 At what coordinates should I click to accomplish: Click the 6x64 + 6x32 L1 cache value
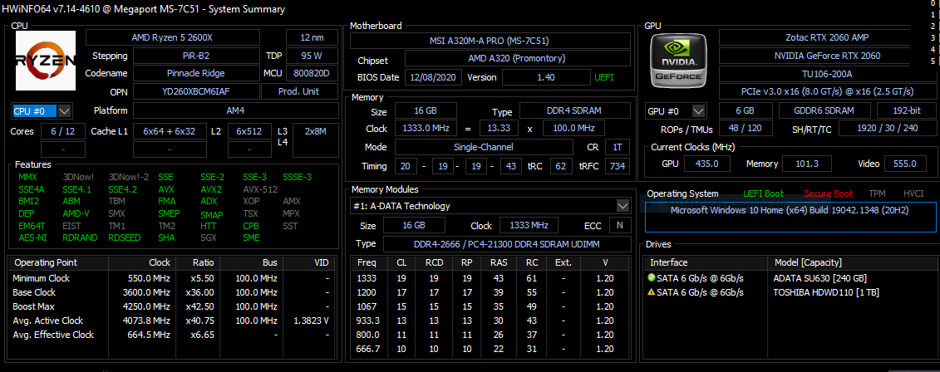point(170,131)
